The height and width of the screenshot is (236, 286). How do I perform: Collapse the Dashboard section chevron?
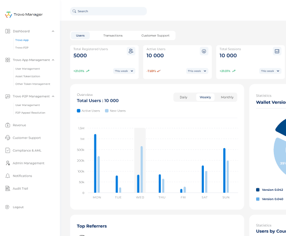click(53, 31)
